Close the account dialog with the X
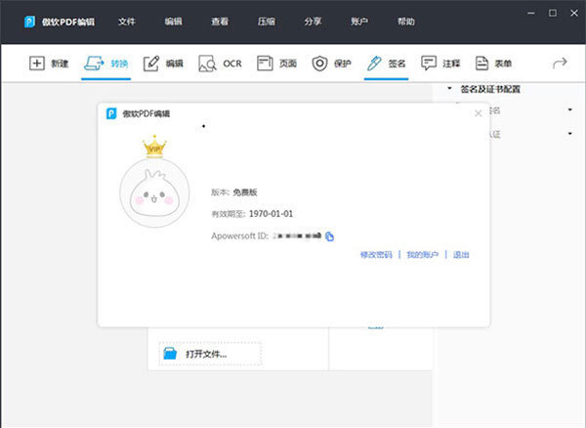The width and height of the screenshot is (586, 428). 478,113
